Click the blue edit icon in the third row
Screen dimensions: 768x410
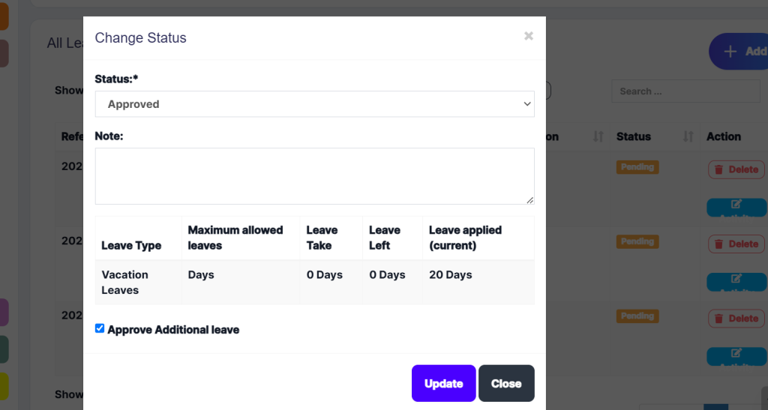click(x=736, y=353)
